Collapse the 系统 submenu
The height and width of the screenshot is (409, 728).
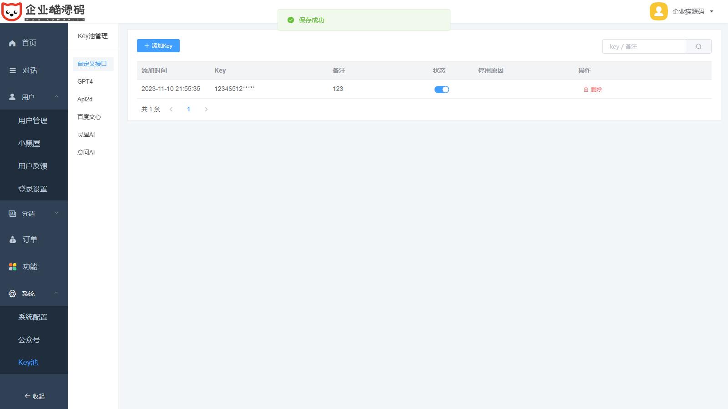click(x=56, y=294)
